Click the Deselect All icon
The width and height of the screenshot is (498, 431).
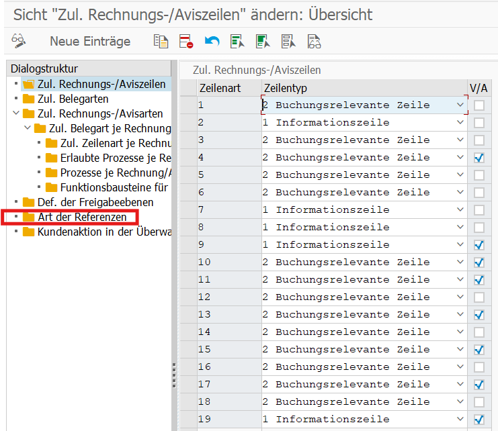click(x=288, y=42)
